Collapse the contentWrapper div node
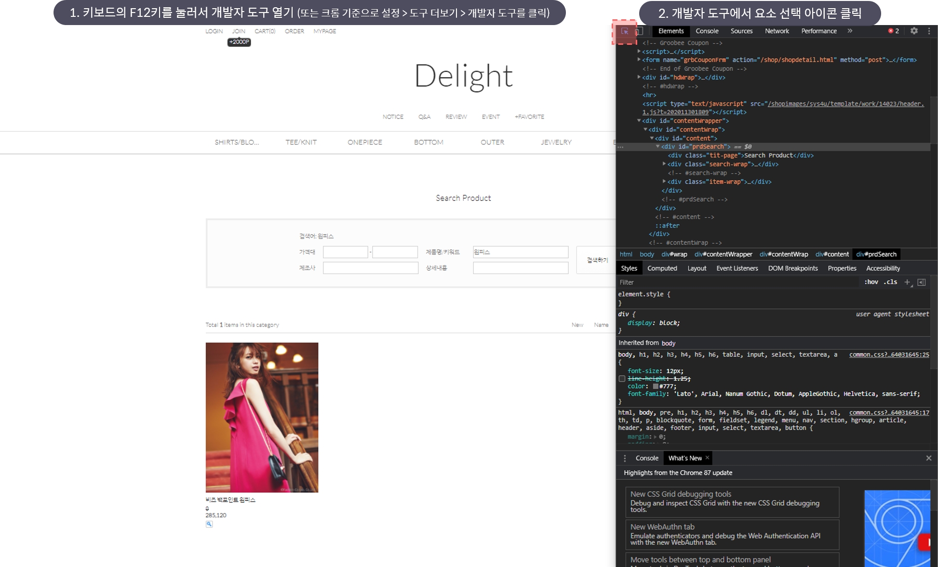This screenshot has width=938, height=567. tap(639, 121)
